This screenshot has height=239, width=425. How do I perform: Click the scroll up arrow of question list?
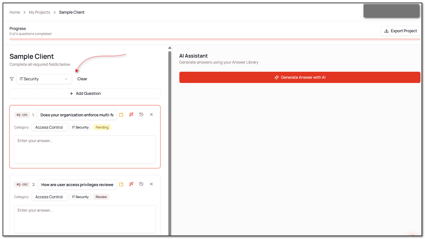point(170,48)
